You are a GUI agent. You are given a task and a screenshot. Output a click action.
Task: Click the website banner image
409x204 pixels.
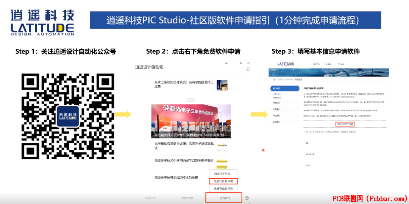[x=329, y=72]
